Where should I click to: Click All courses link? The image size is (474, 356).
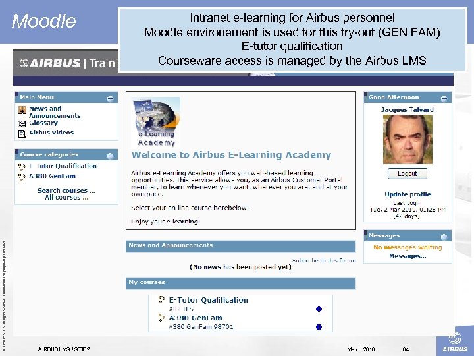[66, 197]
